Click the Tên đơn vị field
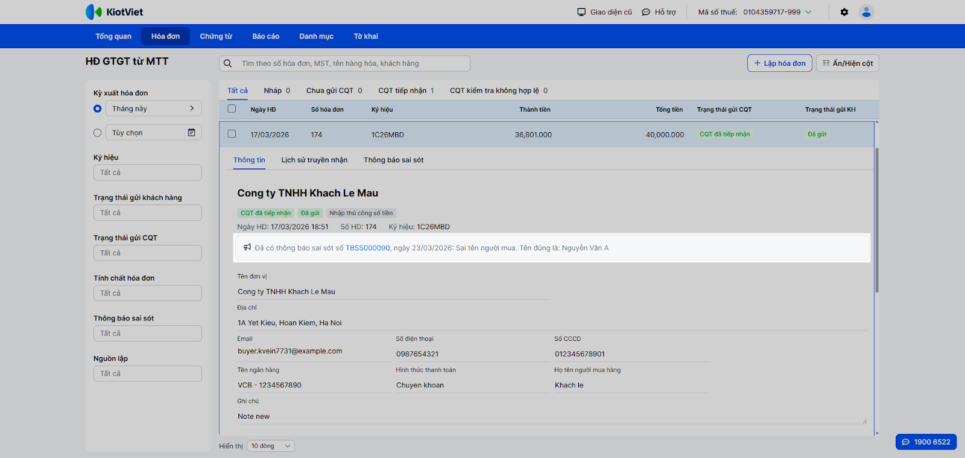Image resolution: width=965 pixels, height=458 pixels. pos(393,291)
